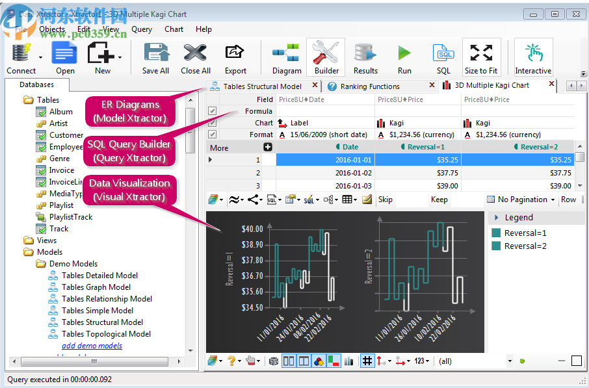Click the Open document icon
The width and height of the screenshot is (589, 388).
point(64,53)
